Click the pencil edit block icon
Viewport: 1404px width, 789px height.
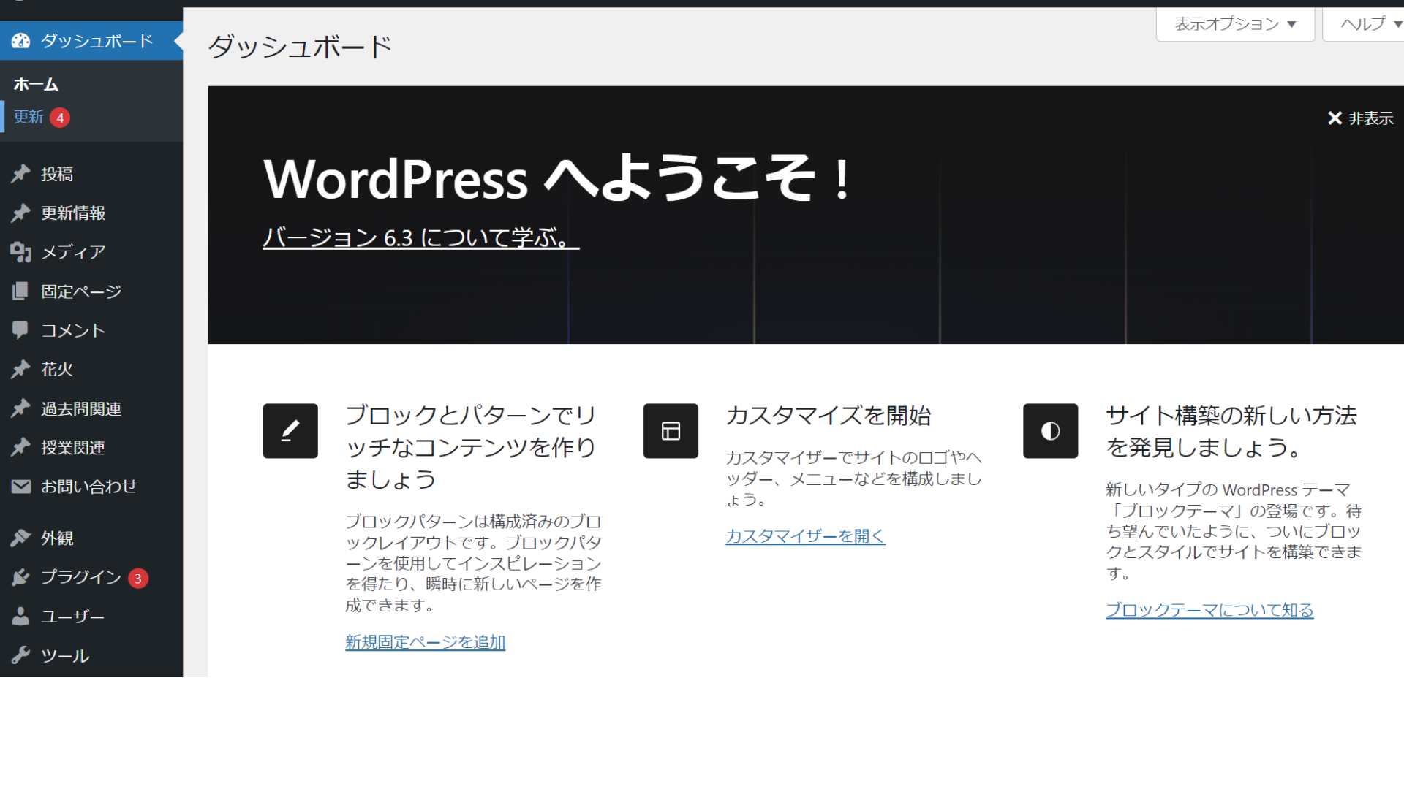click(290, 431)
